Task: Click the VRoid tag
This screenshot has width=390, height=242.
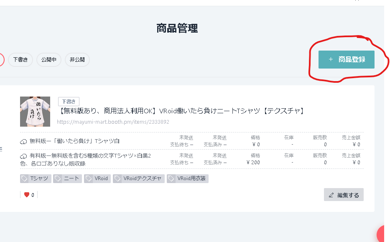Action: point(97,178)
